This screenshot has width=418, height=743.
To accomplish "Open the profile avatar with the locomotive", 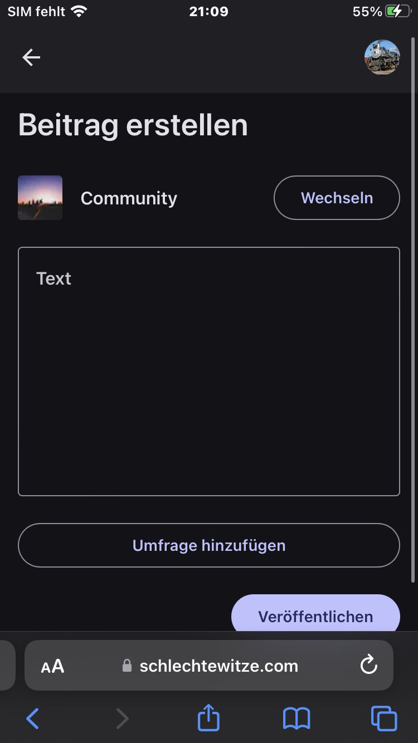I will (382, 57).
